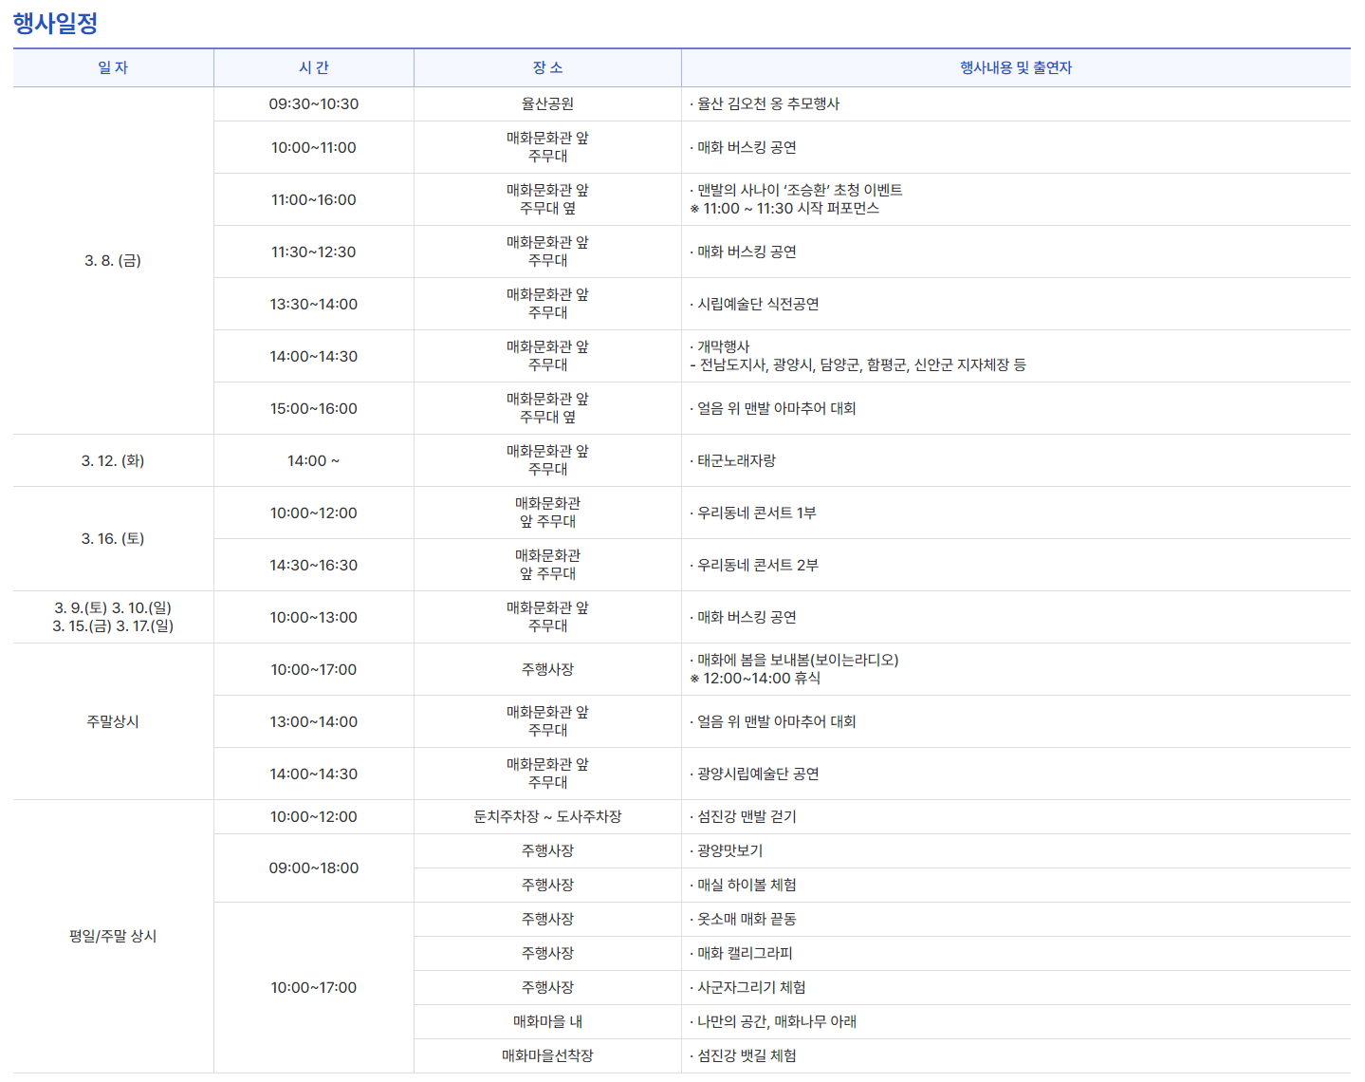
Task: Click the 09:00~18:00 time cell
Action: (314, 867)
